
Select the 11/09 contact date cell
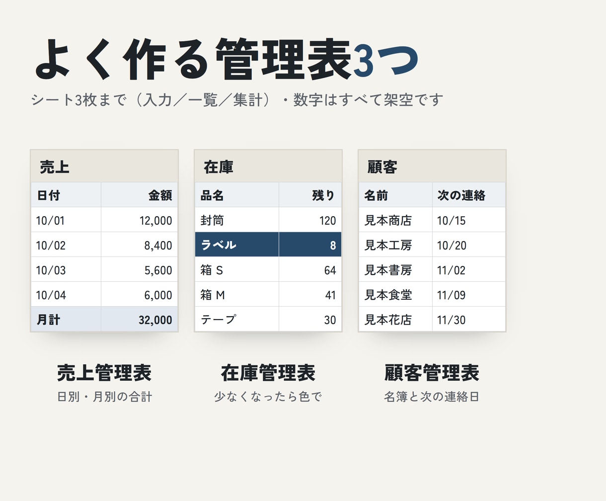[469, 294]
